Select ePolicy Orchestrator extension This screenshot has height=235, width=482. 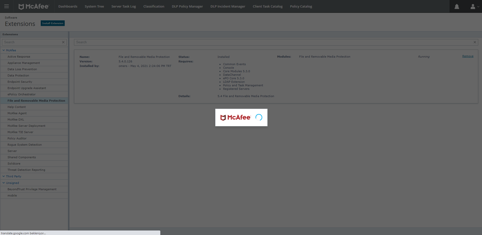34,94
